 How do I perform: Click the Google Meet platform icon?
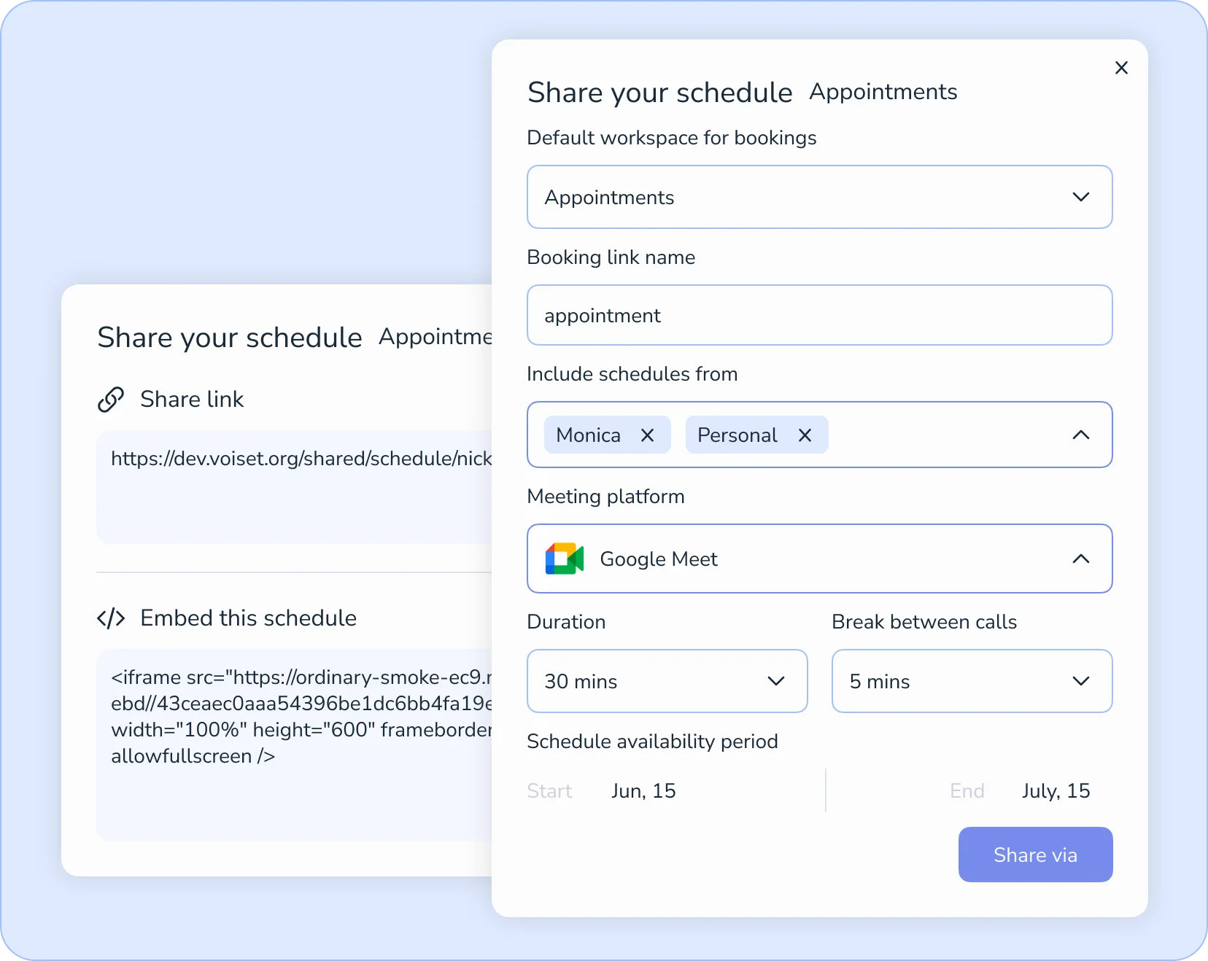[564, 559]
